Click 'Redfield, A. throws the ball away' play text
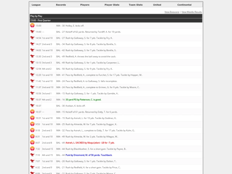 pyautogui.click(x=91, y=57)
